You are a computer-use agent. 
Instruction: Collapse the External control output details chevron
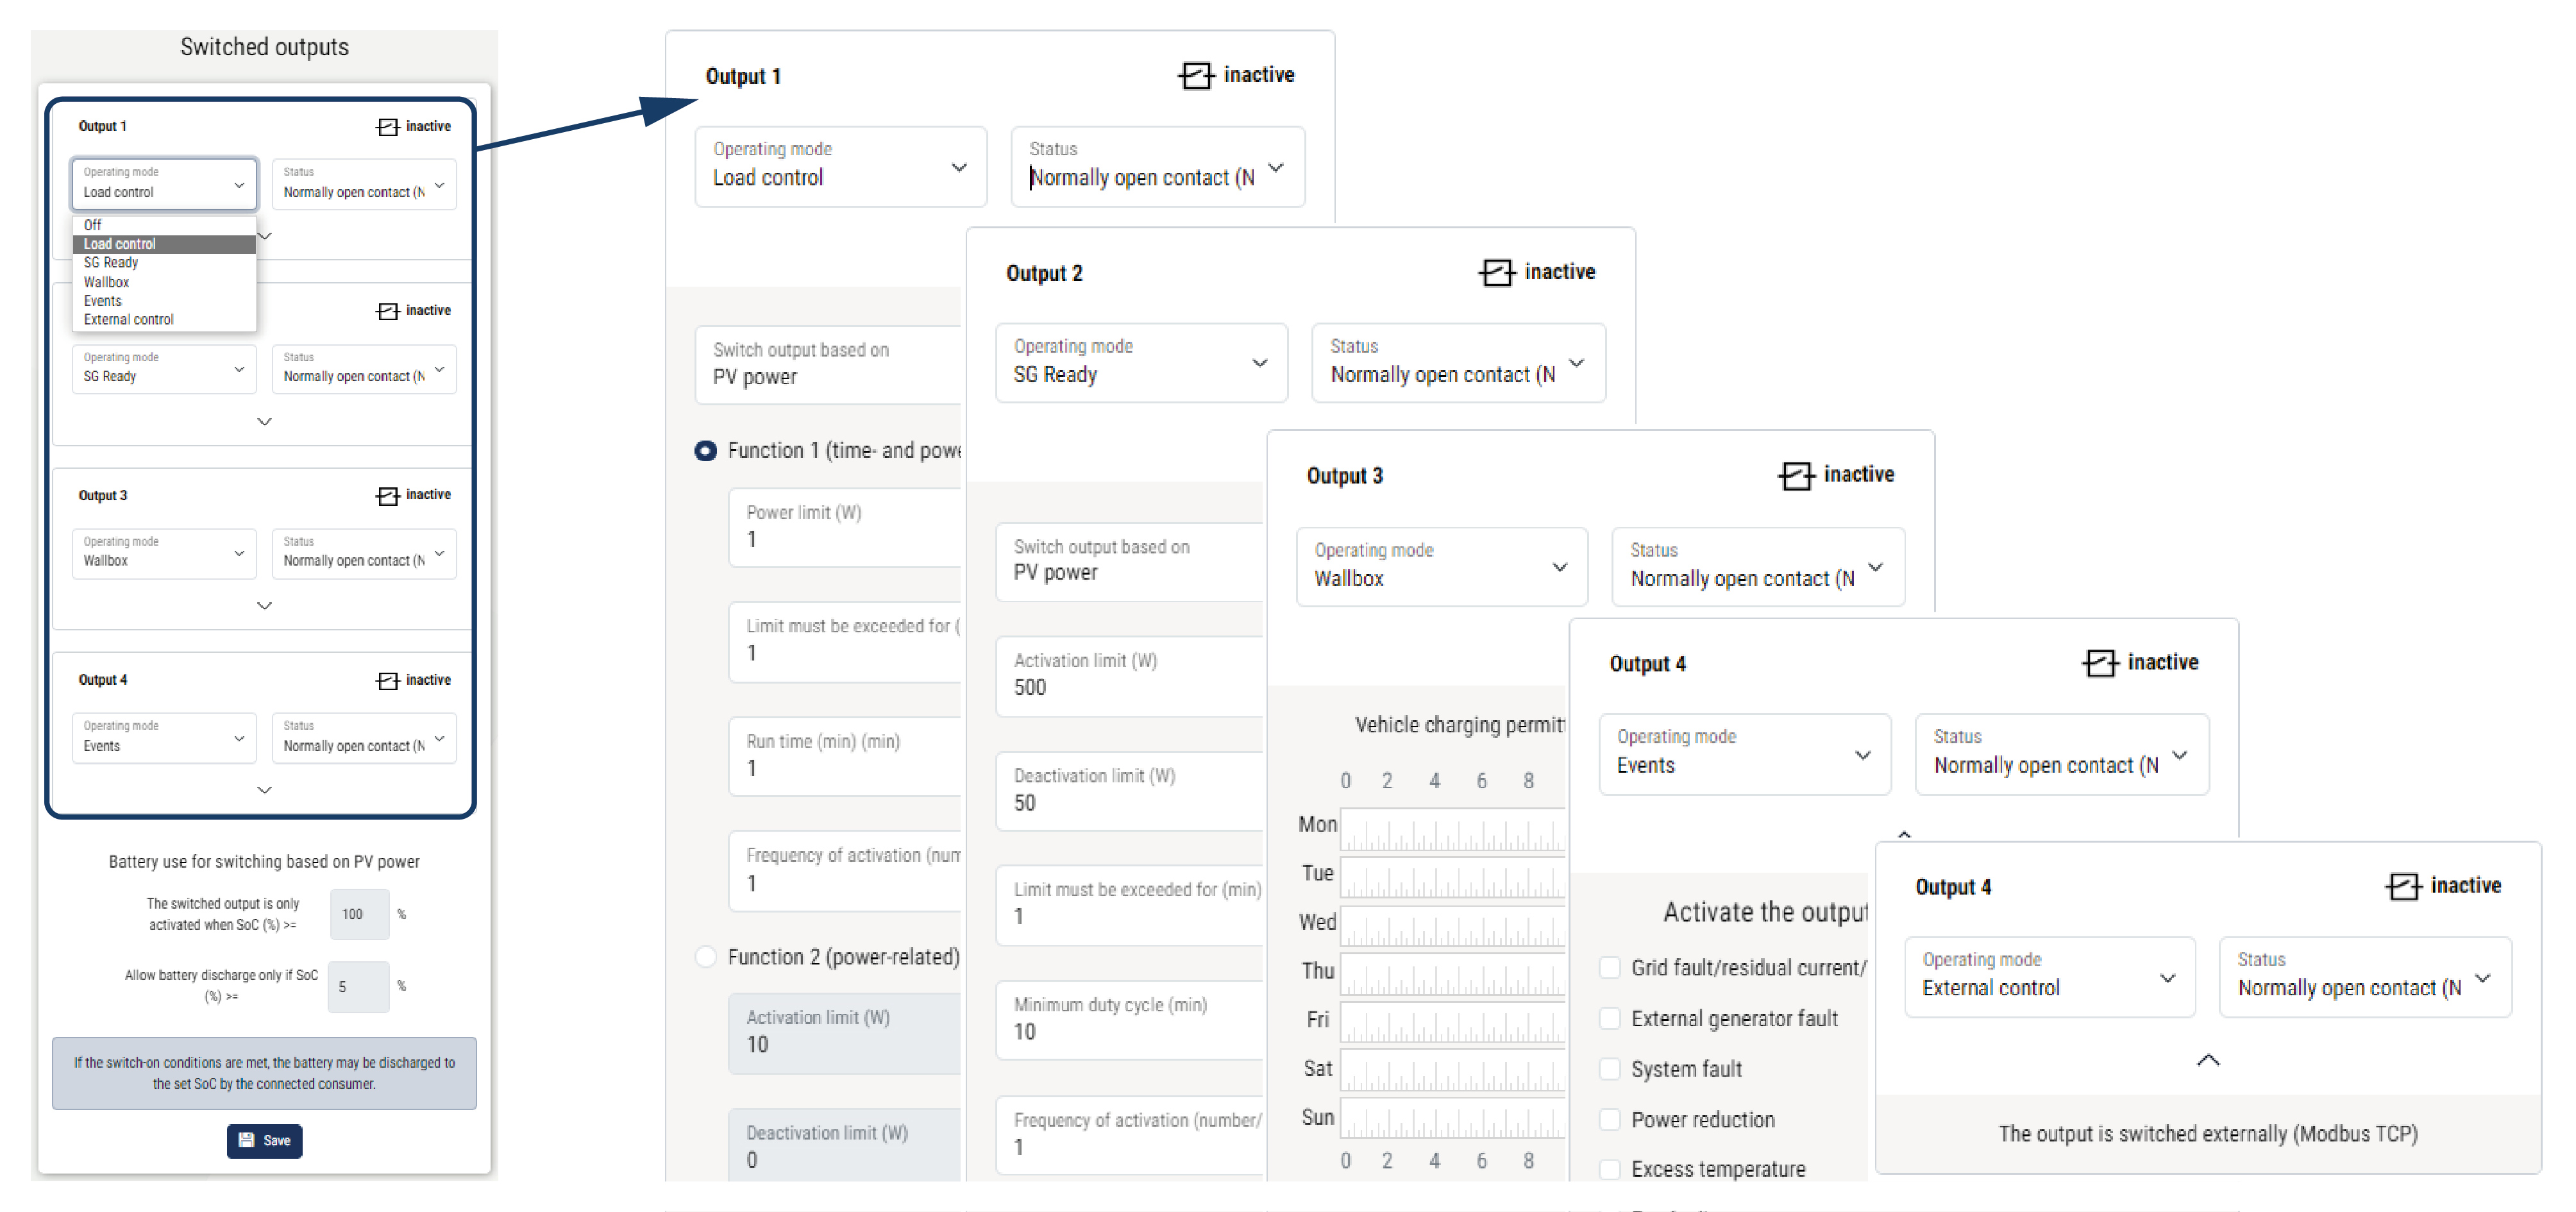pos(2208,1060)
